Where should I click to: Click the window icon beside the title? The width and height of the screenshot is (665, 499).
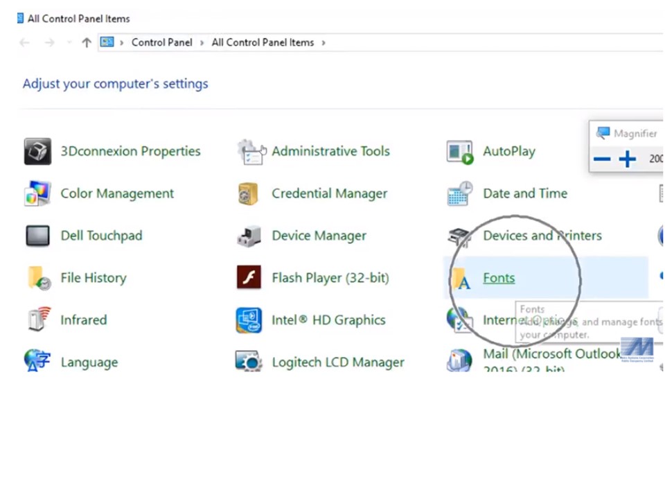pyautogui.click(x=20, y=18)
